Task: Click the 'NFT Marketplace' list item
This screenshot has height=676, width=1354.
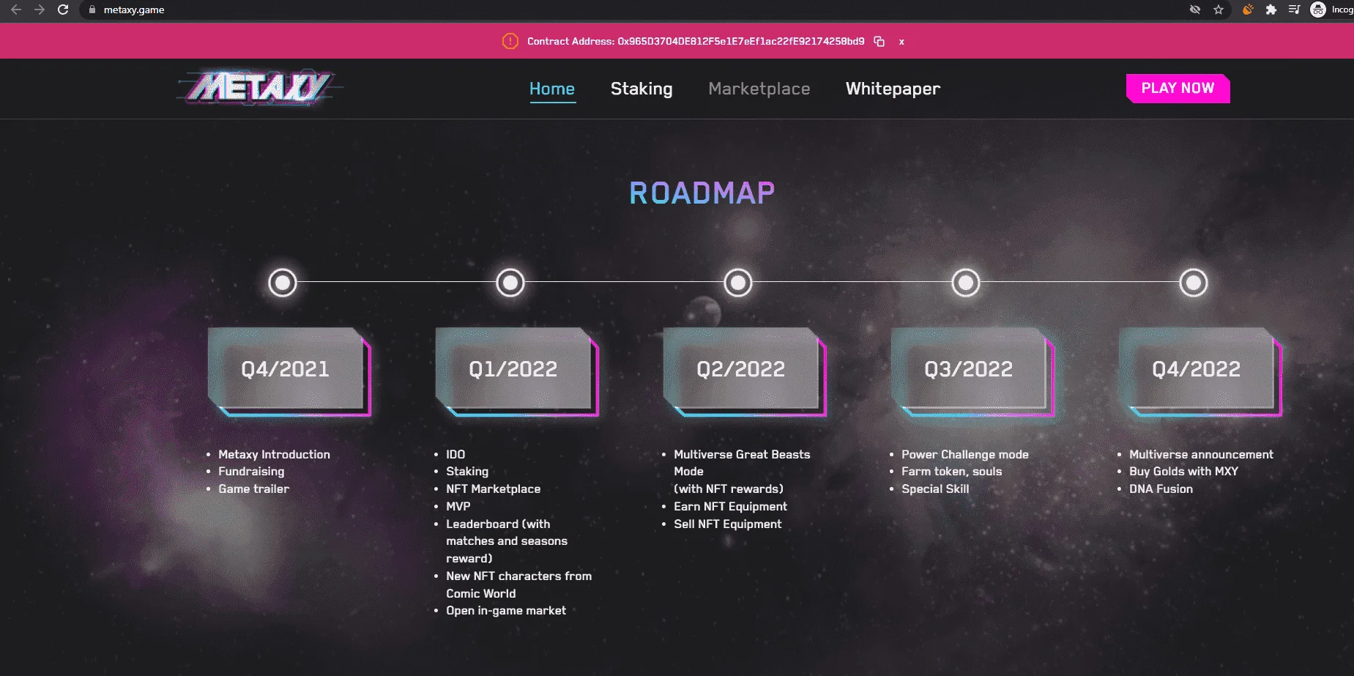Action: pyautogui.click(x=493, y=489)
